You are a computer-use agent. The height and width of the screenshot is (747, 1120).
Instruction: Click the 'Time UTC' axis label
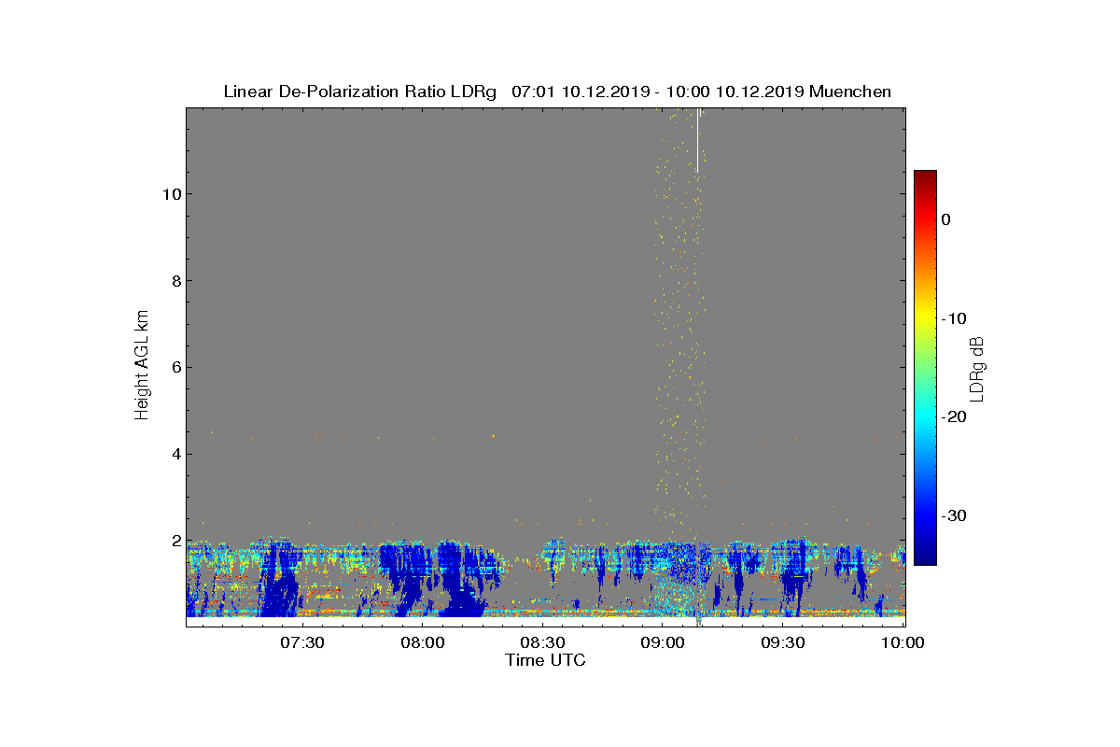coord(546,660)
